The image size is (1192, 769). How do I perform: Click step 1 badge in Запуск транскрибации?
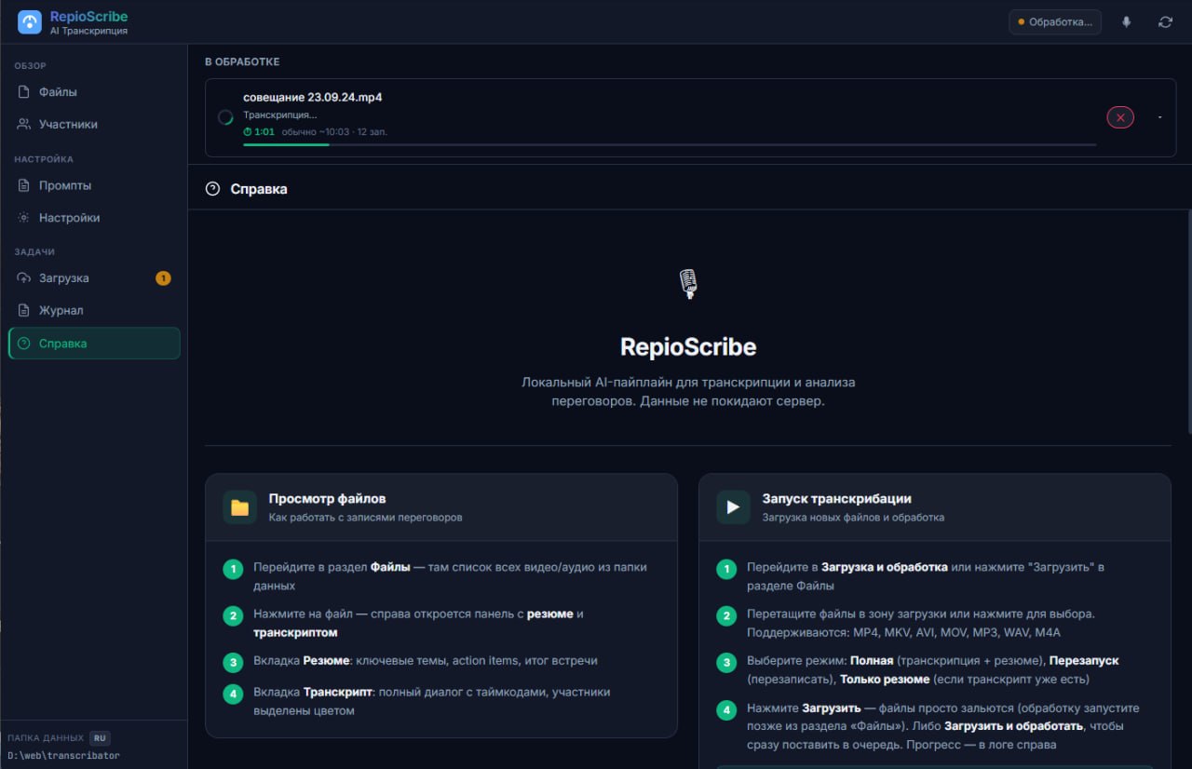726,569
